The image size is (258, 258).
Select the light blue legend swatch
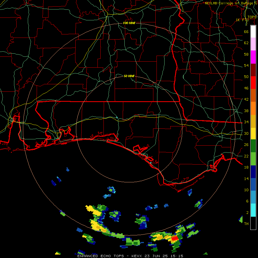253,197
